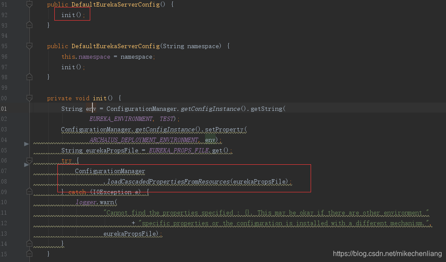Click ConfigurationManager on line 107
Viewport: 446px width, 262px height.
pyautogui.click(x=110, y=171)
